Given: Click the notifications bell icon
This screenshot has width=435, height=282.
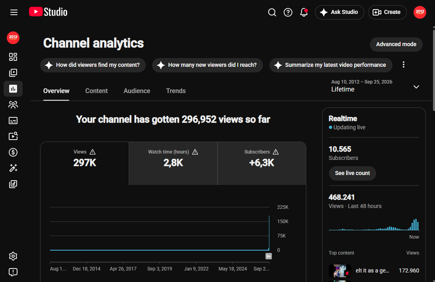Looking at the screenshot, I should pyautogui.click(x=304, y=12).
